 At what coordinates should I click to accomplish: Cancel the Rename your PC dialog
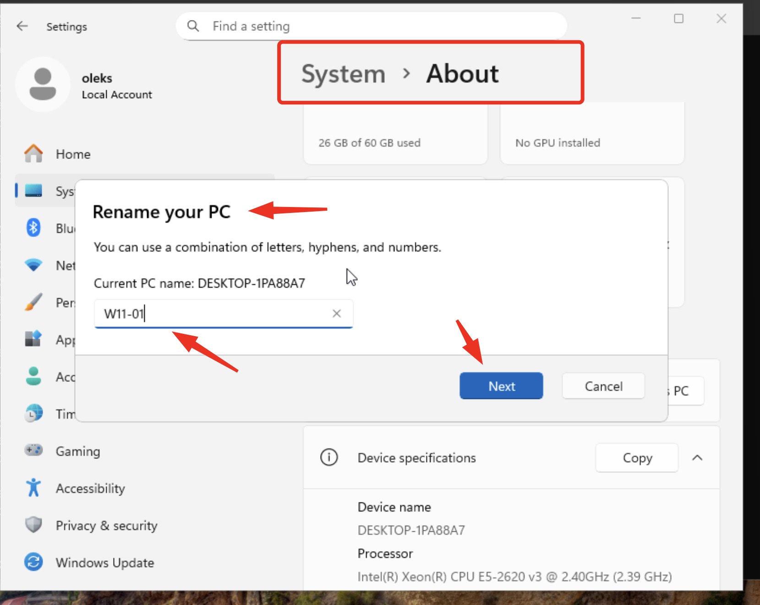(603, 386)
